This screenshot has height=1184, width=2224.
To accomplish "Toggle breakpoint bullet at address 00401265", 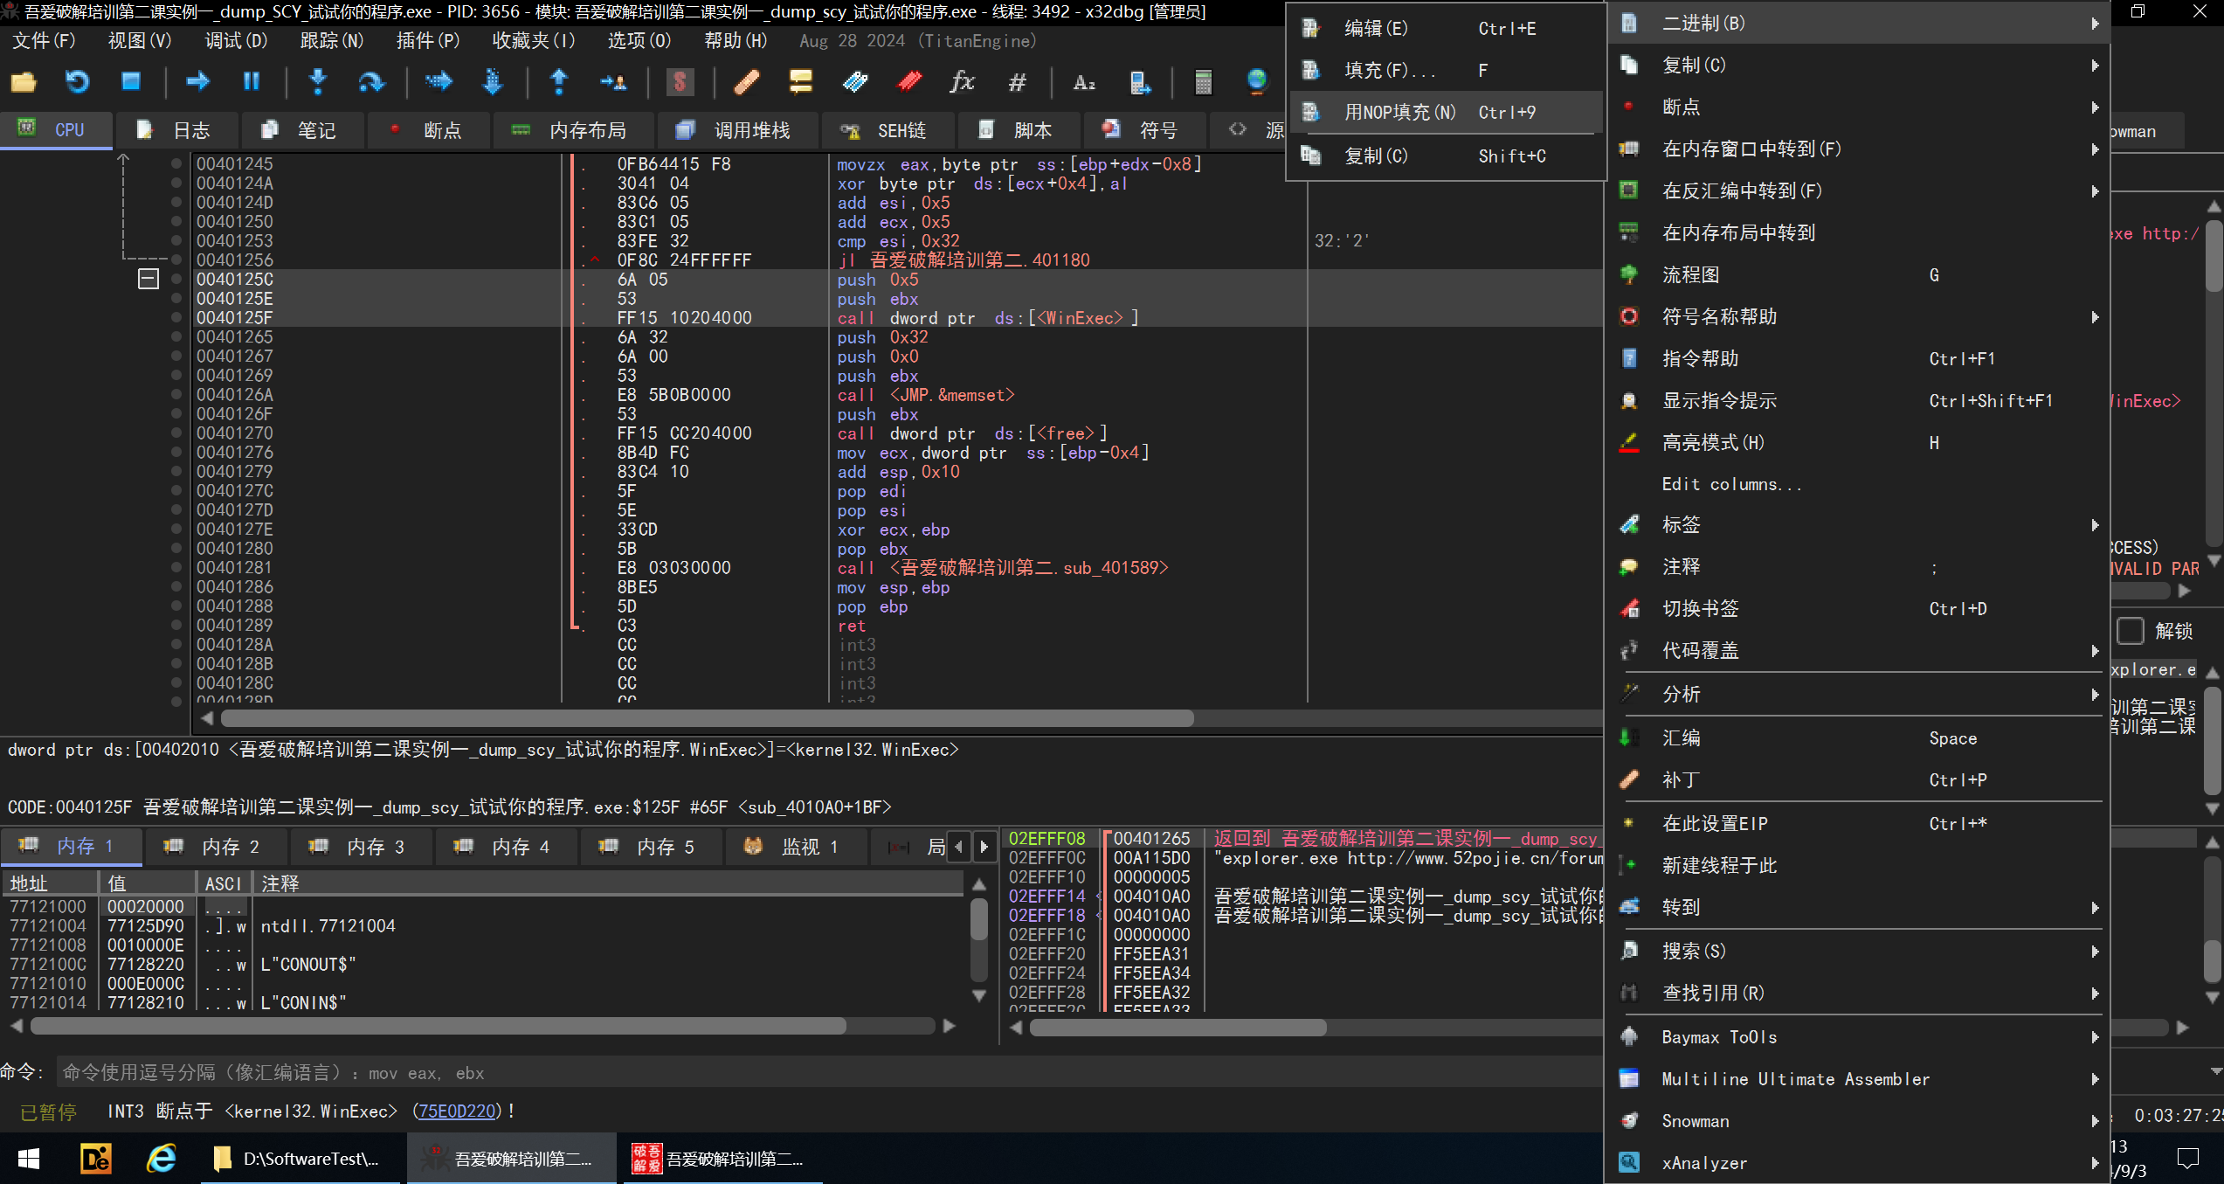I will (176, 336).
